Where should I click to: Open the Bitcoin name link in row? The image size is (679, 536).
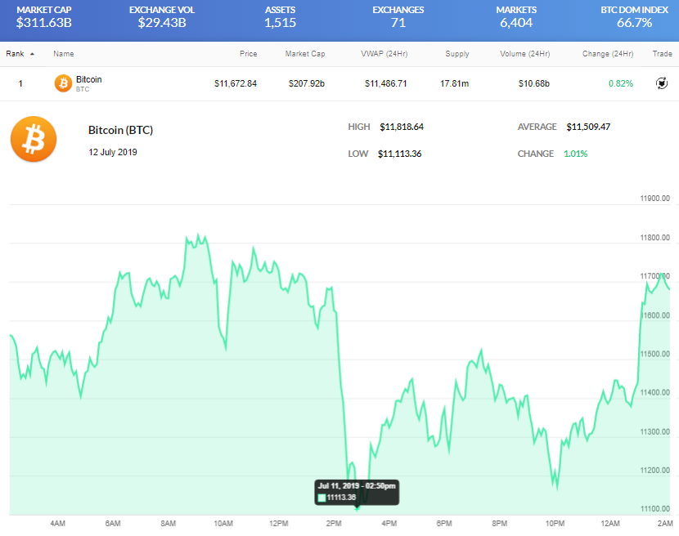click(x=89, y=79)
